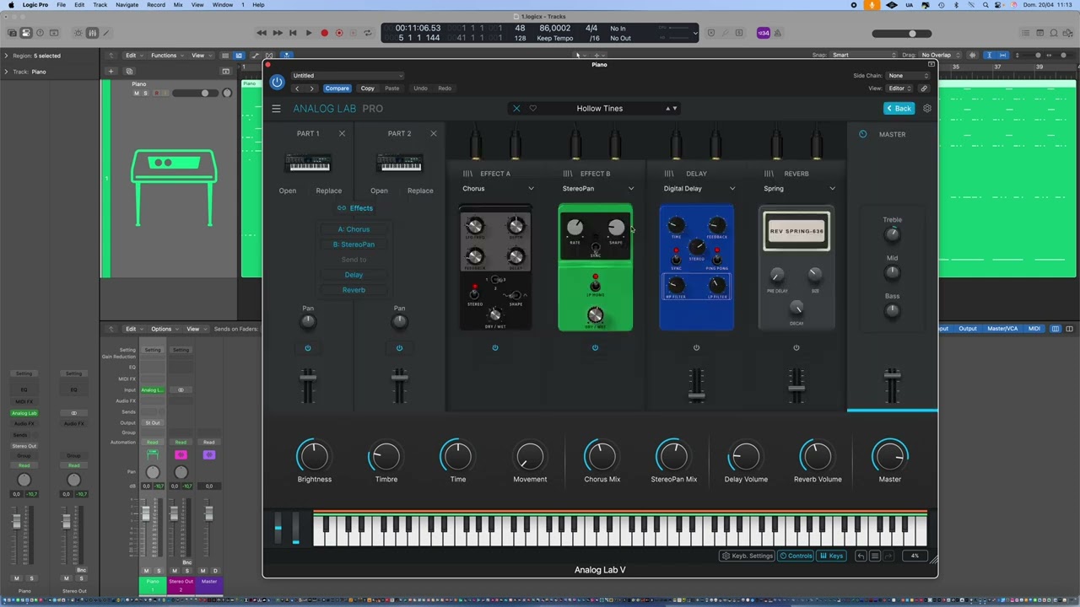Screen dimensions: 1080x607
Task: Click the Back button
Action: pos(899,109)
